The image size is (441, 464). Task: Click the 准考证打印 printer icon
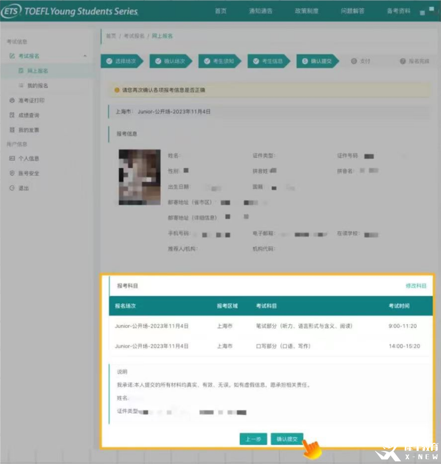[x=12, y=100]
